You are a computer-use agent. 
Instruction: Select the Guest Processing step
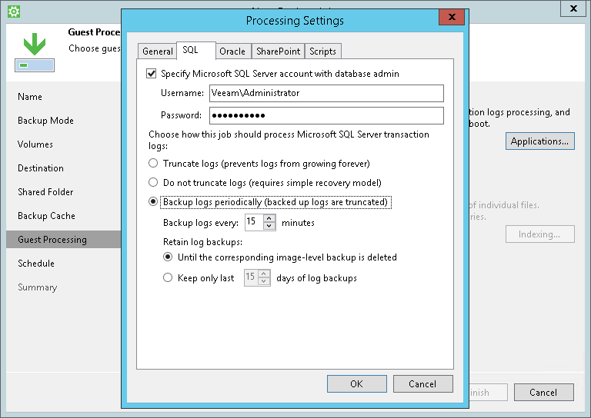coord(63,239)
